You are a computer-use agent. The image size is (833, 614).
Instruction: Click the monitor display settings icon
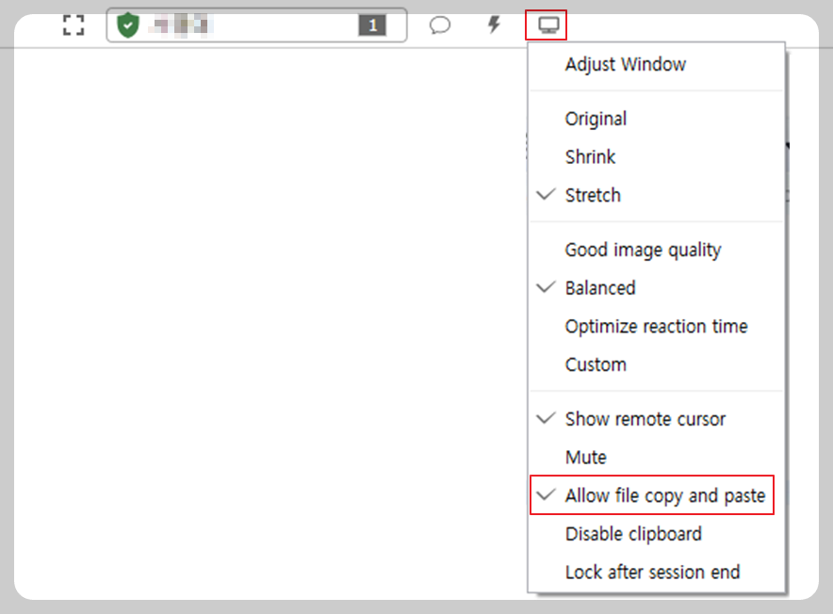point(547,25)
